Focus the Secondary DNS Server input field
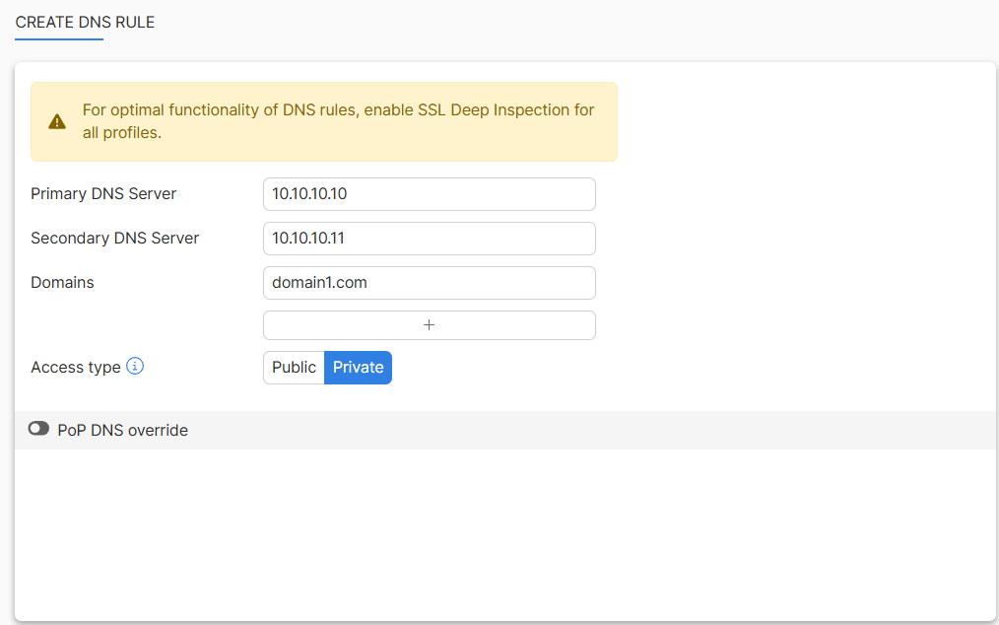Viewport: 999px width, 625px height. [429, 238]
